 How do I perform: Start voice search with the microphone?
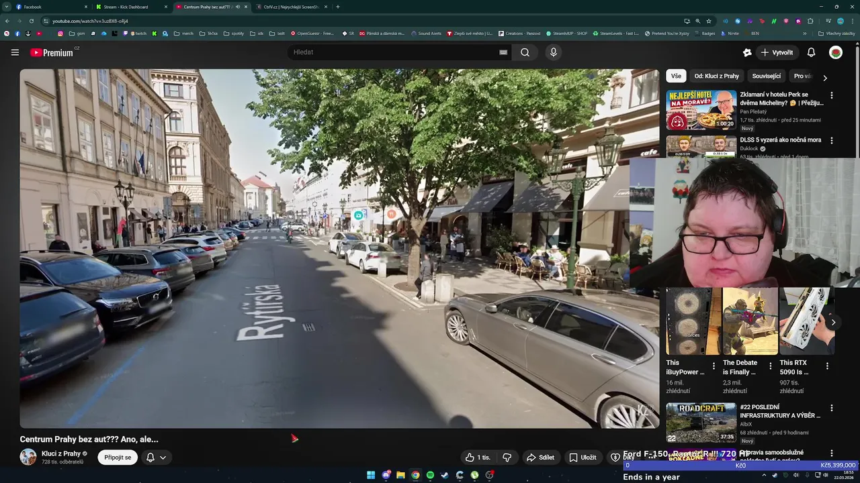point(553,52)
